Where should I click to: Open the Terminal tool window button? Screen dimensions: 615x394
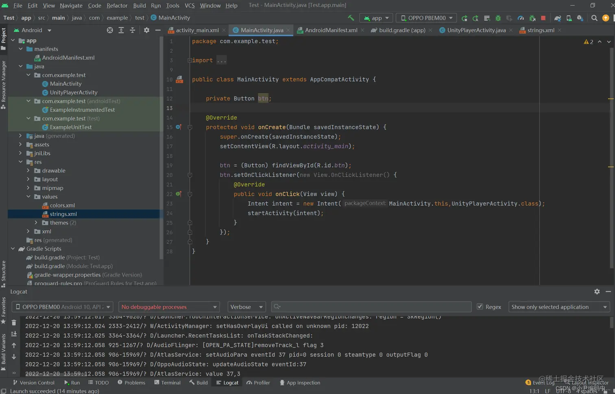coord(167,383)
